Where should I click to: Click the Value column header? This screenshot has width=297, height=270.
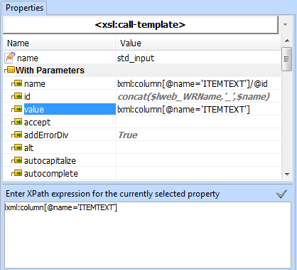click(x=198, y=43)
